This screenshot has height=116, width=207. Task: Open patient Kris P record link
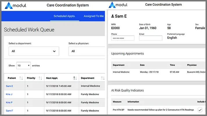click(x=9, y=102)
